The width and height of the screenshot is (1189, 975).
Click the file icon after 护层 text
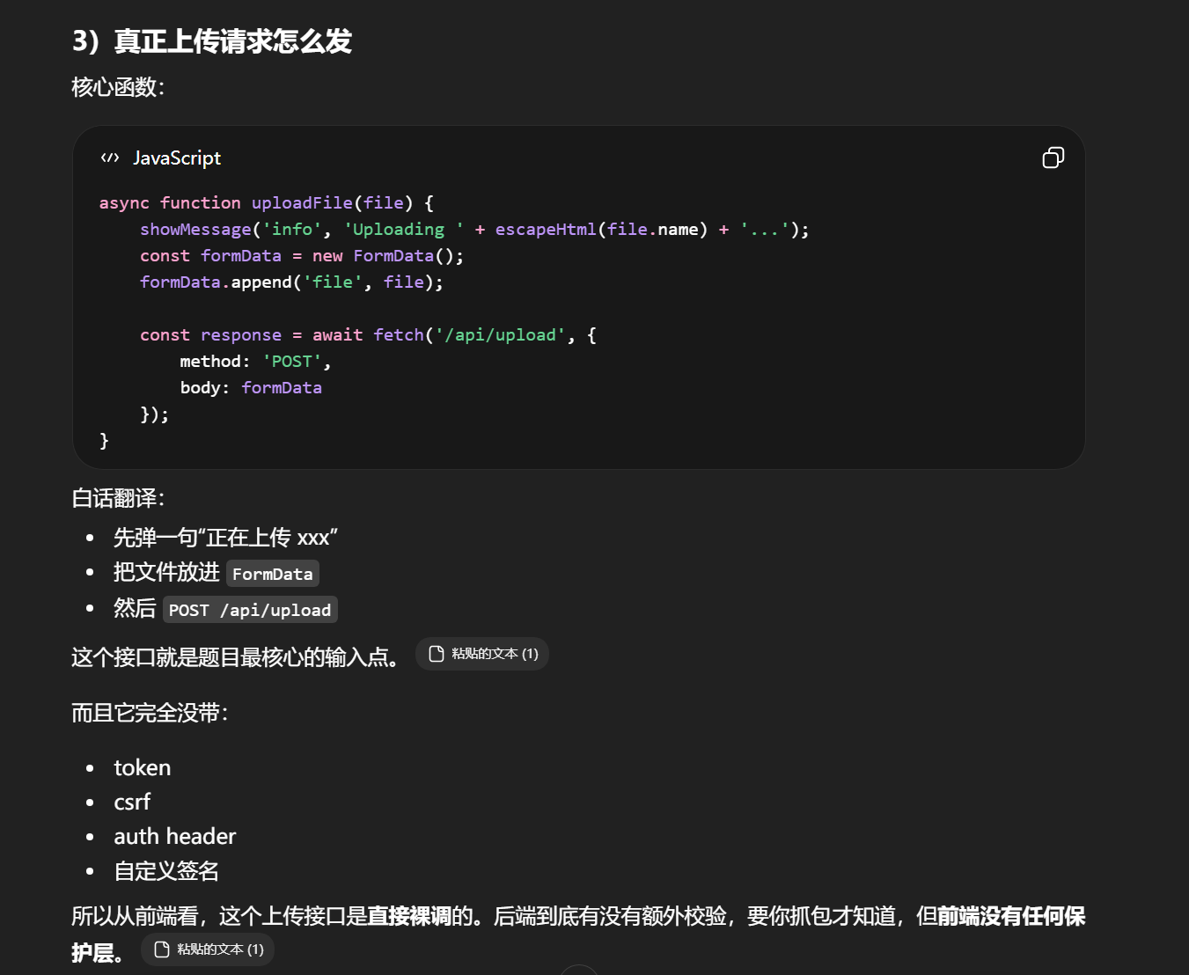pos(162,949)
